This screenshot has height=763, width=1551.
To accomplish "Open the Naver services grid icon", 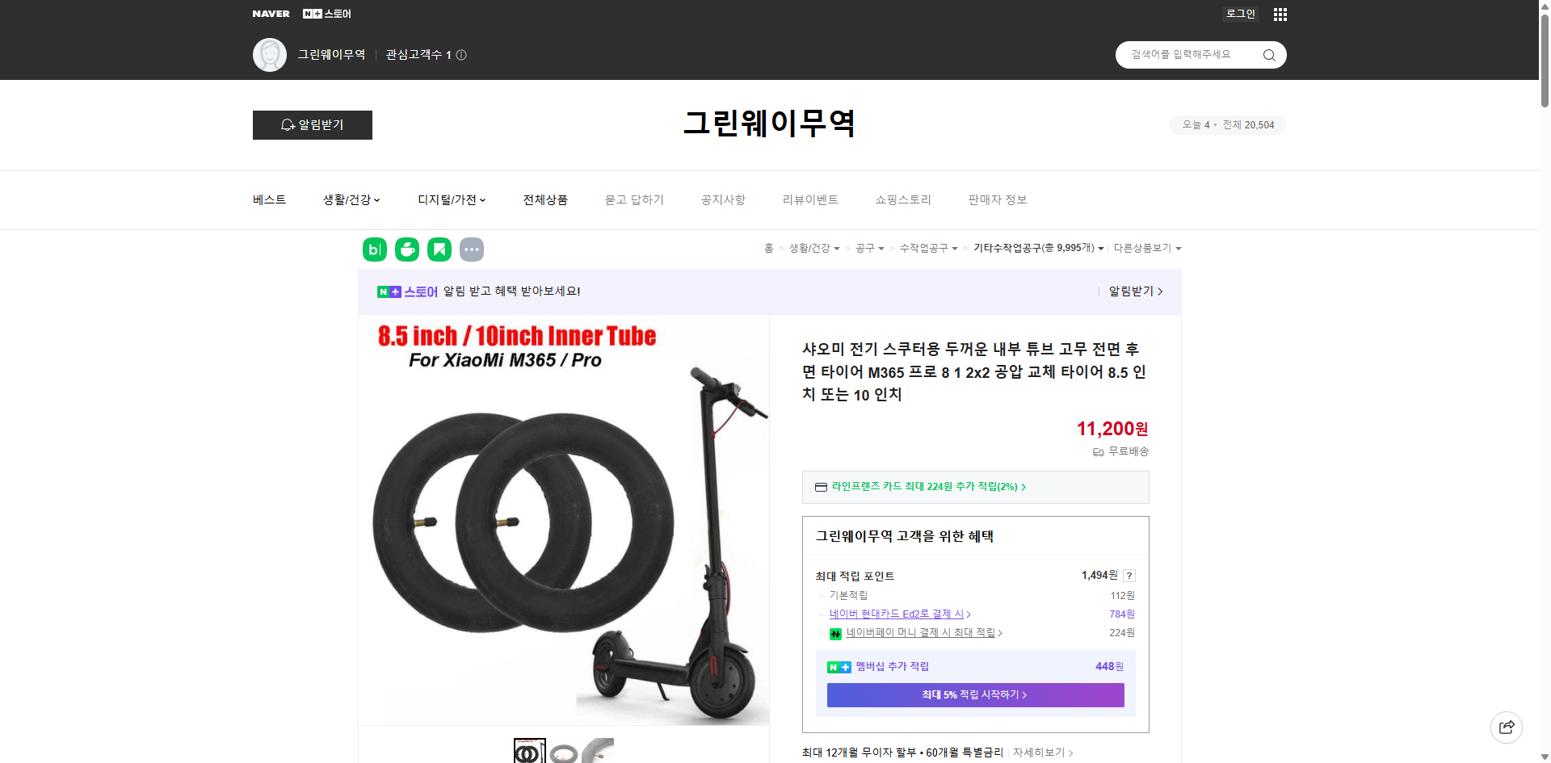I will (1280, 14).
